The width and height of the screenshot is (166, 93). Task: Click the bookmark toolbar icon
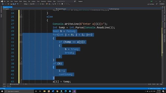coord(62,4)
